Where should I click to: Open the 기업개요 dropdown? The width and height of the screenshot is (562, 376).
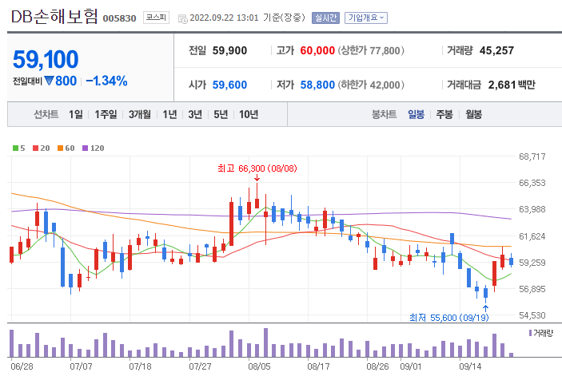(366, 18)
